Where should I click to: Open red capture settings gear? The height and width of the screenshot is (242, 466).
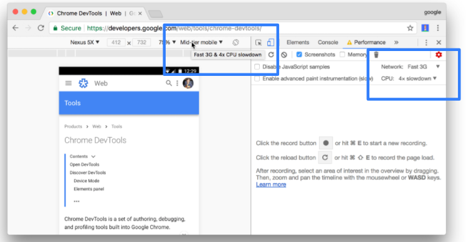439,55
